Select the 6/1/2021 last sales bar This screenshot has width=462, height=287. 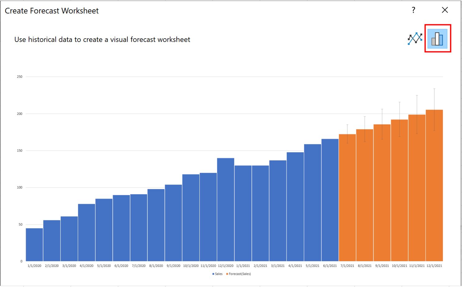(x=330, y=200)
